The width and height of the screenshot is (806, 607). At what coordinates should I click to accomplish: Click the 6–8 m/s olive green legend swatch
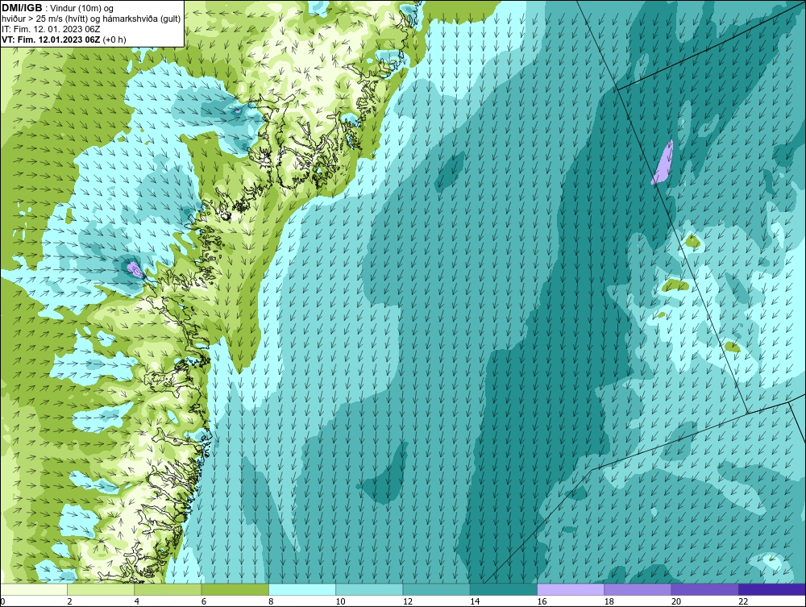(235, 589)
